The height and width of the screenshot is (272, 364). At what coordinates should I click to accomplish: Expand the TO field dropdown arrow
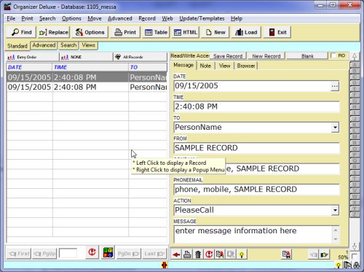click(x=335, y=127)
